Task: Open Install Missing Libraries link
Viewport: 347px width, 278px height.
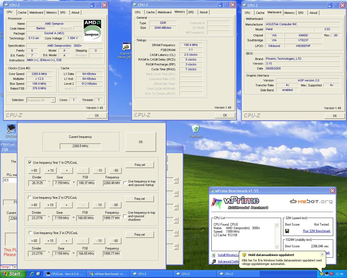Action: click(x=229, y=255)
